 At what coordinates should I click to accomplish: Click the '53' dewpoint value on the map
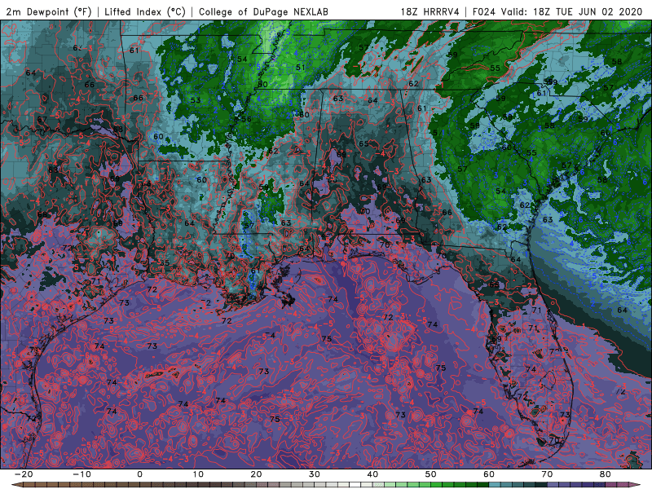[x=196, y=100]
